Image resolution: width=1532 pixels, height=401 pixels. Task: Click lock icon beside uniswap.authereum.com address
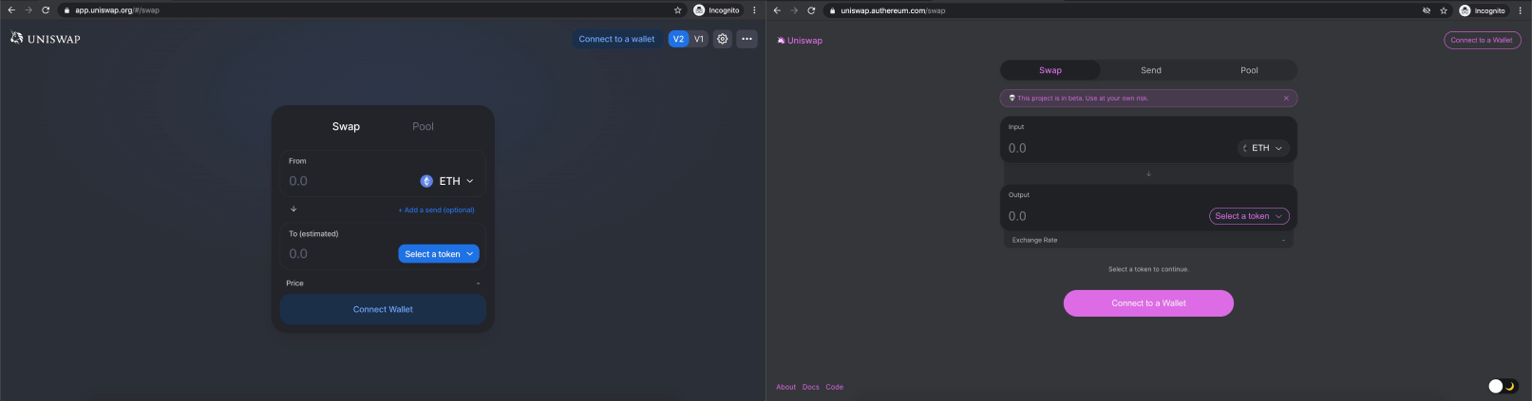[x=832, y=10]
